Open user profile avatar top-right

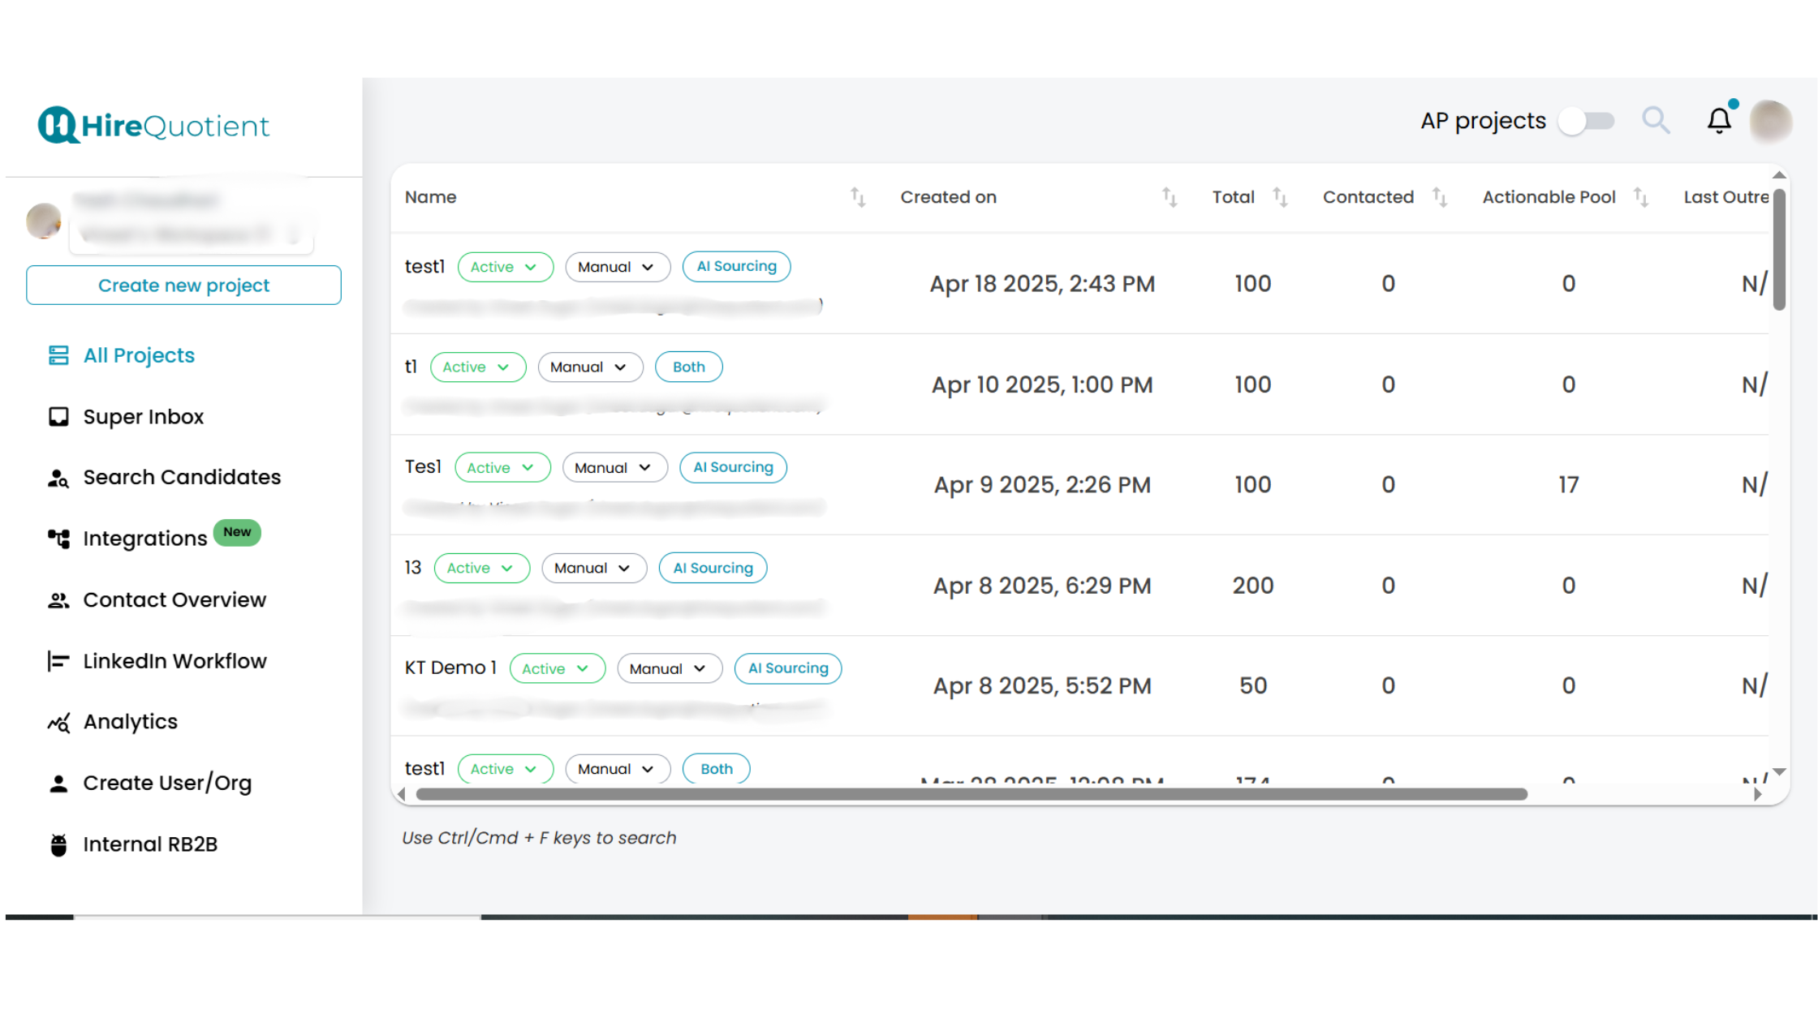coord(1770,122)
